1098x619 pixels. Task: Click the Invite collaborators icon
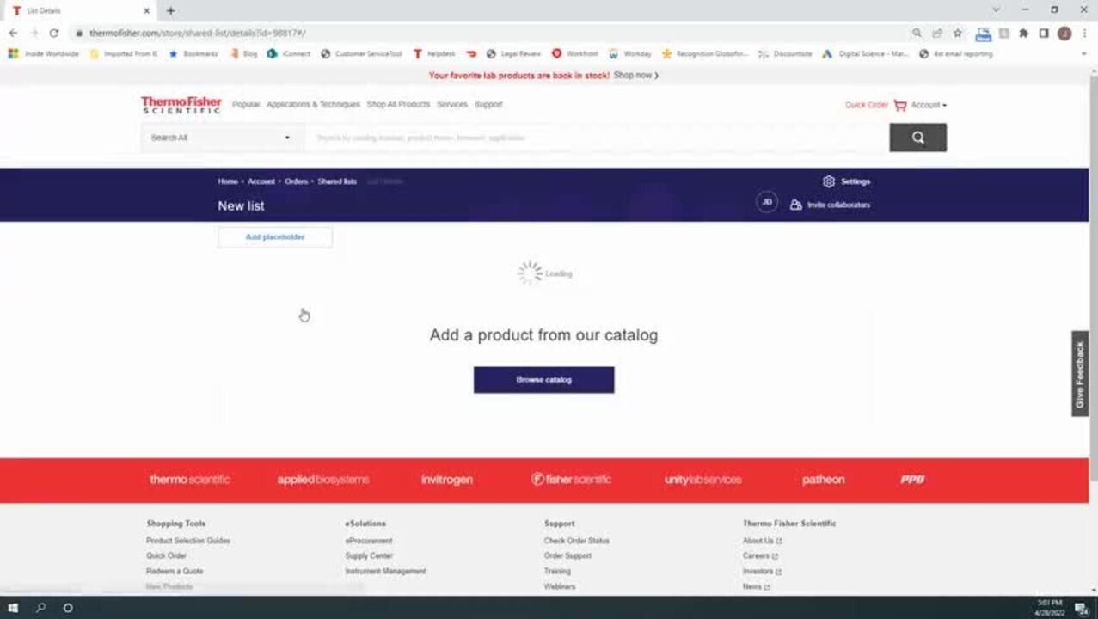(x=795, y=205)
